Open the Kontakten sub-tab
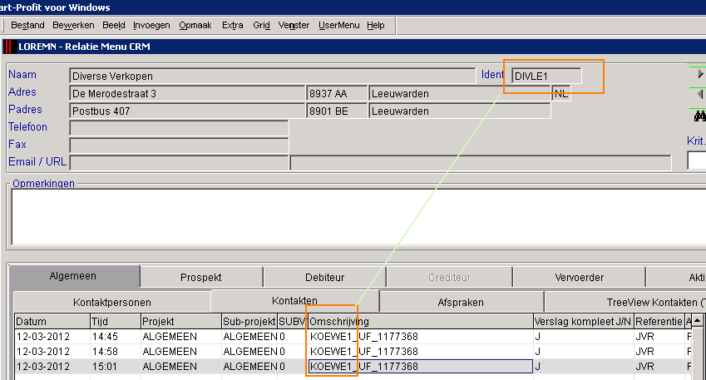Screen dimensions: 706x380 [294, 300]
